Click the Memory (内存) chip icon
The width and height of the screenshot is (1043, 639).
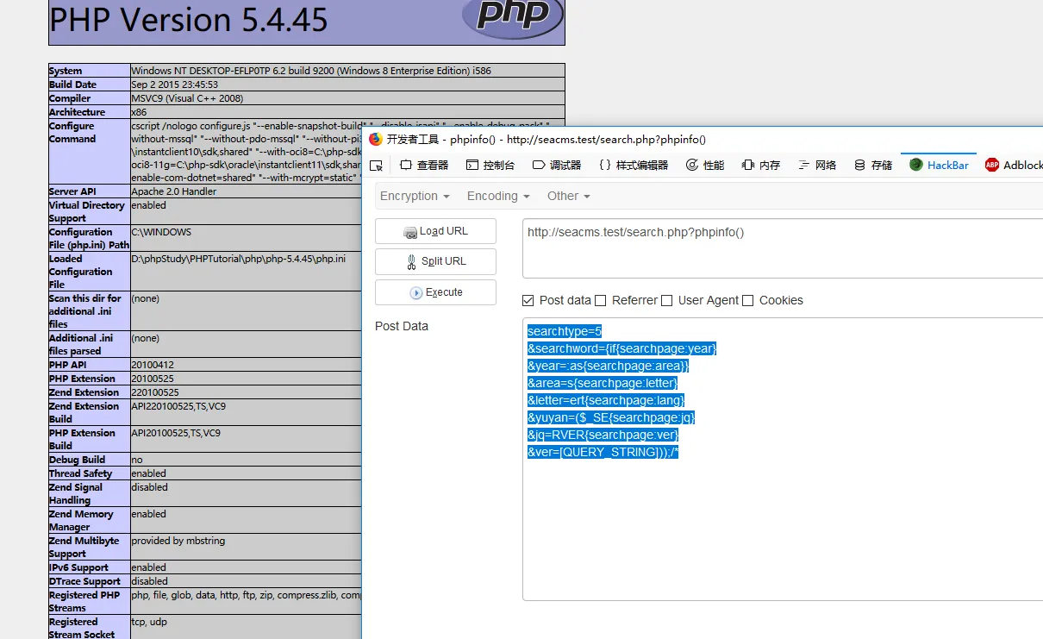click(x=747, y=166)
